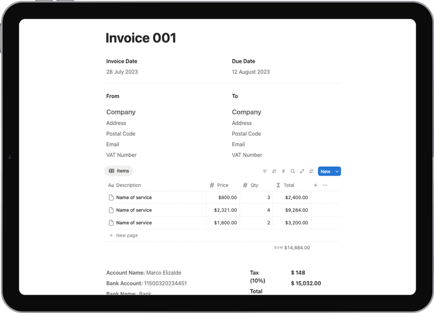Expand the Items database with the diagonal arrow

[x=302, y=171]
